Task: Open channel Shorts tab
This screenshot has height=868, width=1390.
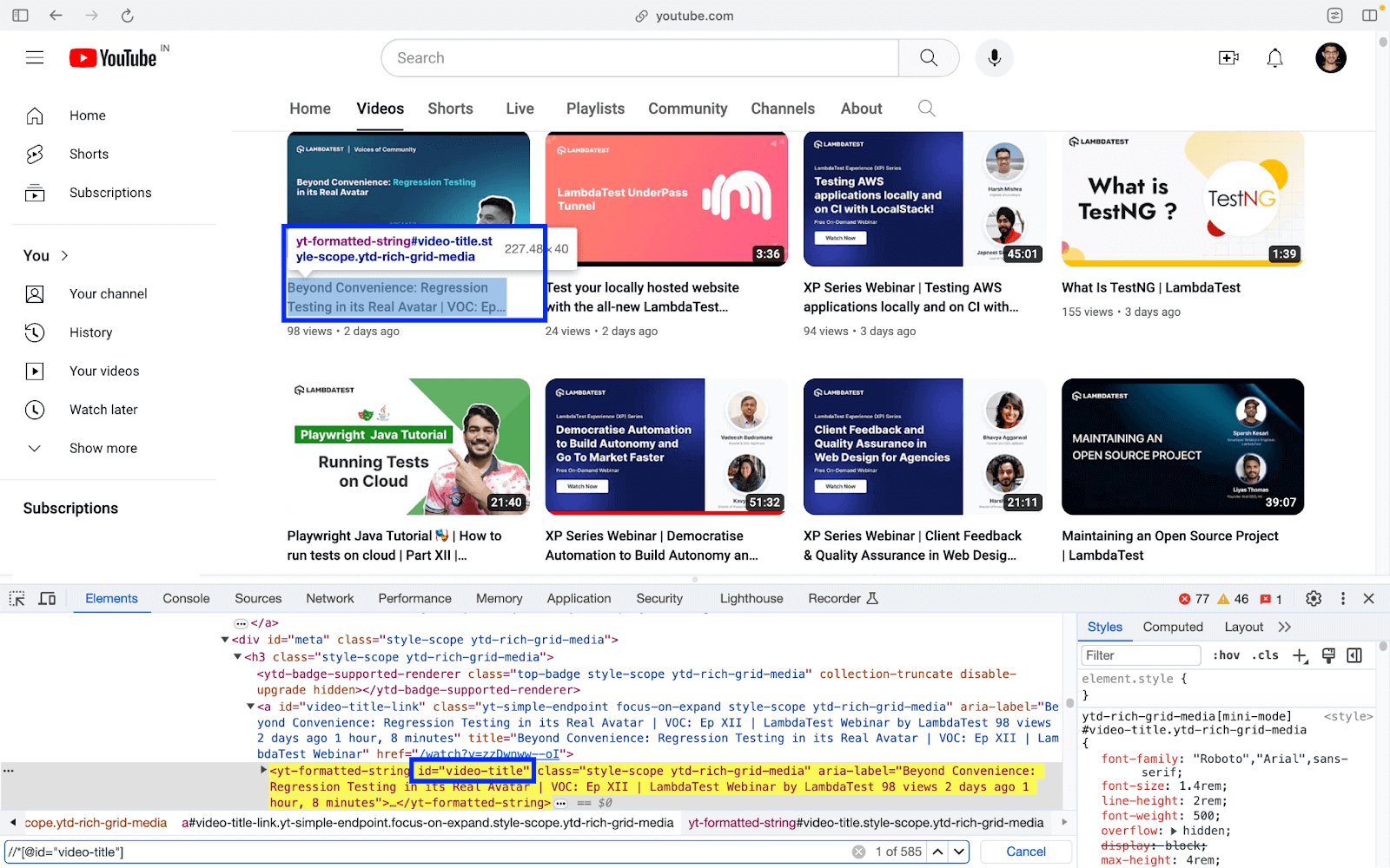Action: (450, 108)
